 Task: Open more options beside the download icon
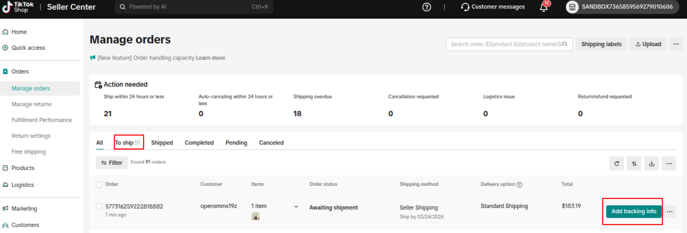tap(669, 164)
